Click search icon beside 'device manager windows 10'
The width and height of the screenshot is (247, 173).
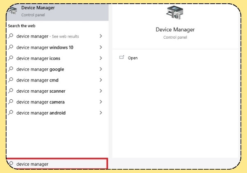[11, 47]
